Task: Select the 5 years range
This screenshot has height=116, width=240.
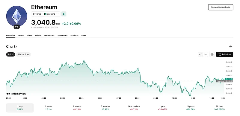Action: 191,108
